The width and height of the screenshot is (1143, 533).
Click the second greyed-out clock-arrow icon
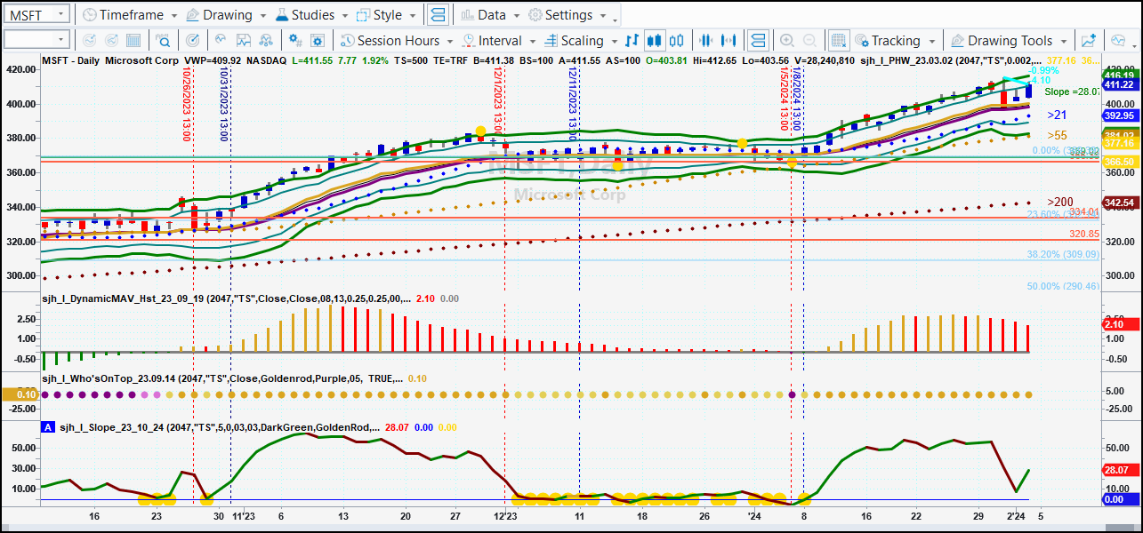111,41
